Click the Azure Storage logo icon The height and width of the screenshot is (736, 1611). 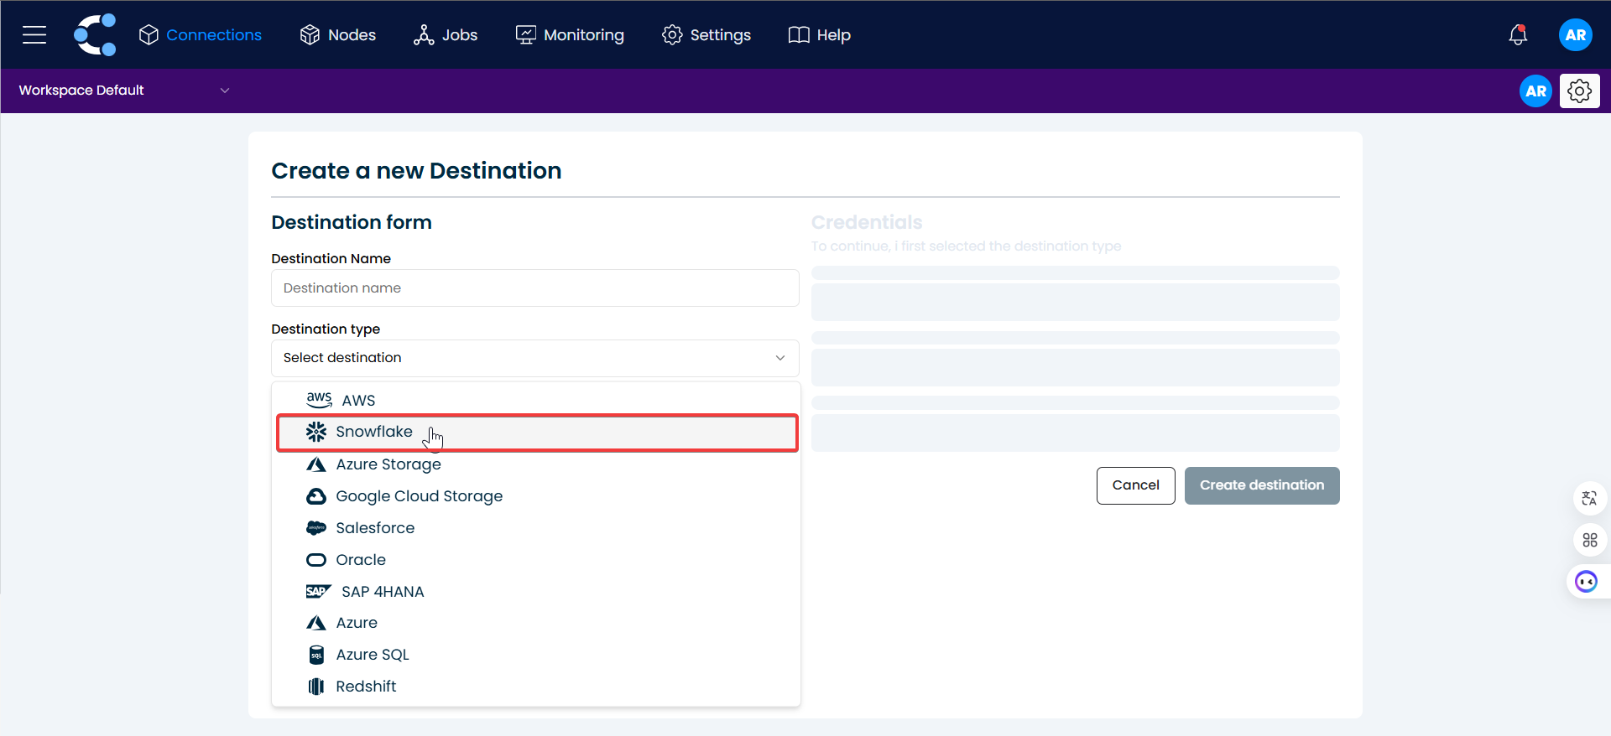(x=316, y=464)
